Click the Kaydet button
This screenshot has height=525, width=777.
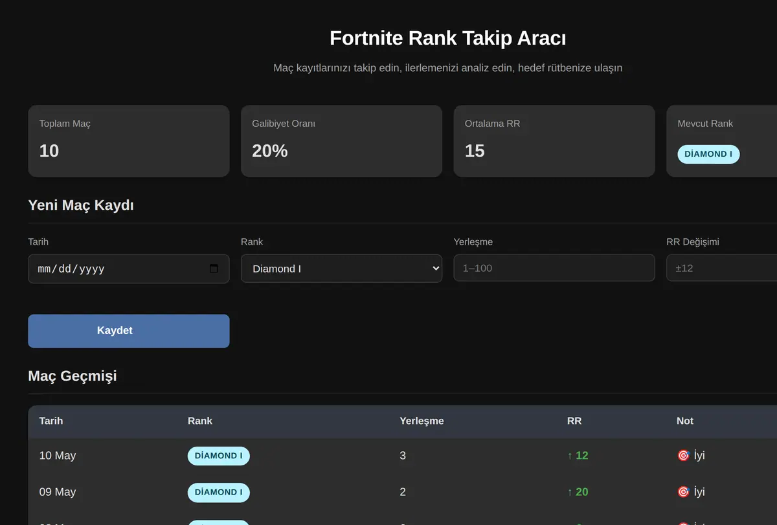click(x=128, y=331)
